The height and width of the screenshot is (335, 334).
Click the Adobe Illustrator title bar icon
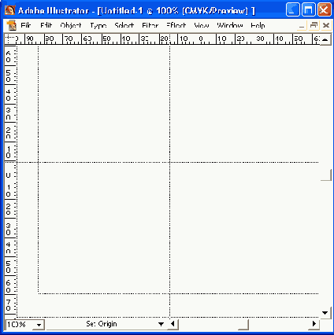coord(9,10)
